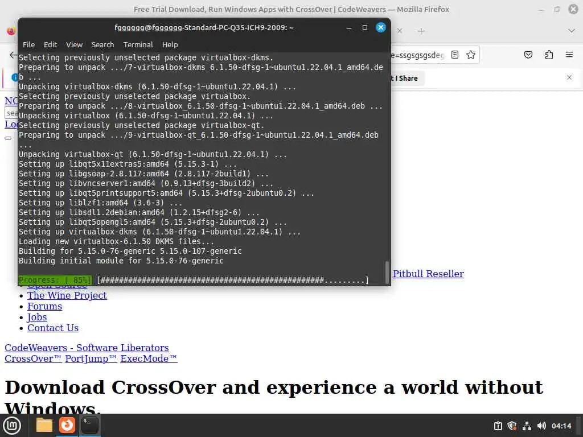Click Firefox reader view icon
Image resolution: width=583 pixels, height=437 pixels.
[x=455, y=55]
